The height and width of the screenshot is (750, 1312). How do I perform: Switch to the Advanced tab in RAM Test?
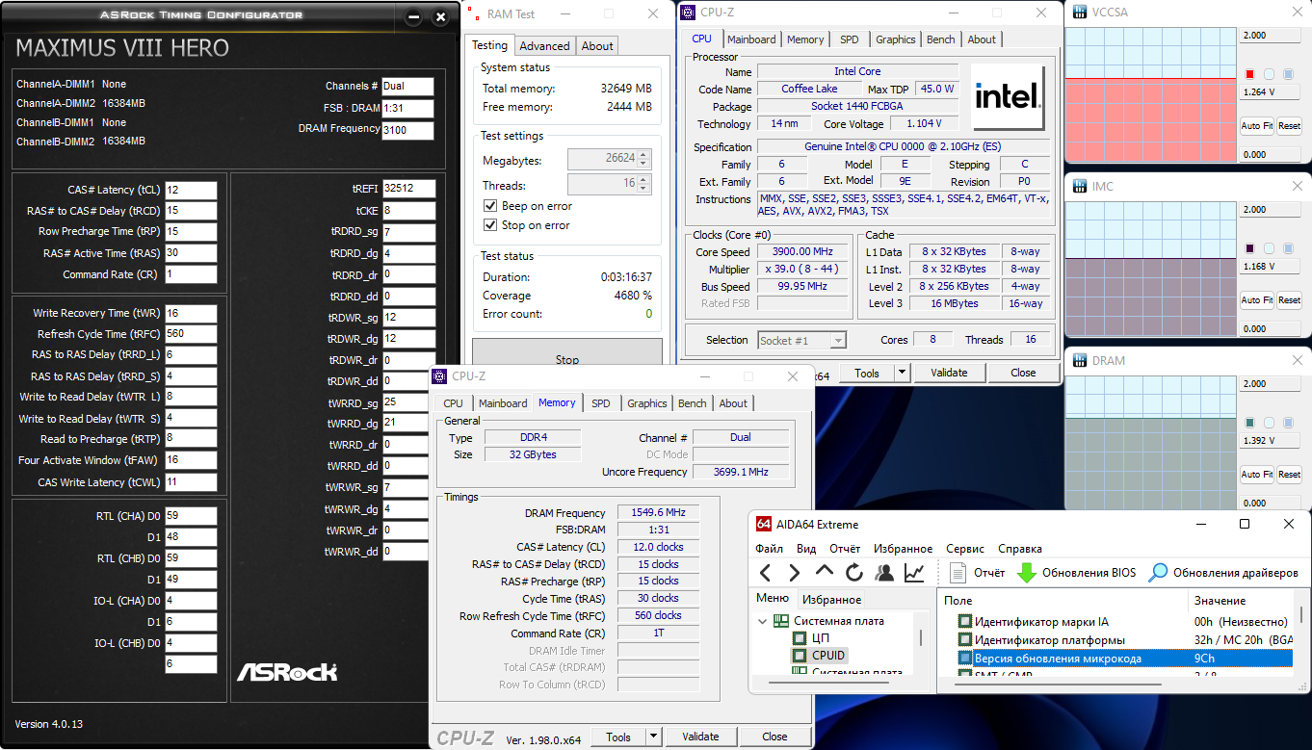click(544, 46)
